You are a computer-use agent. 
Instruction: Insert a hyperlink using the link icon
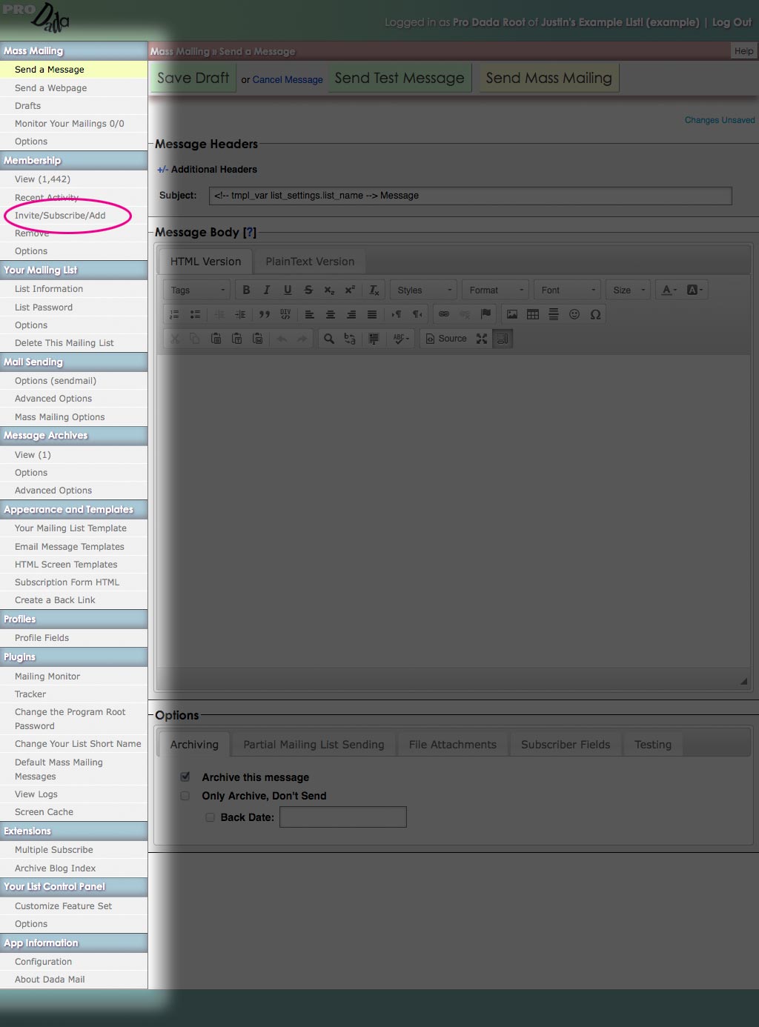tap(444, 314)
